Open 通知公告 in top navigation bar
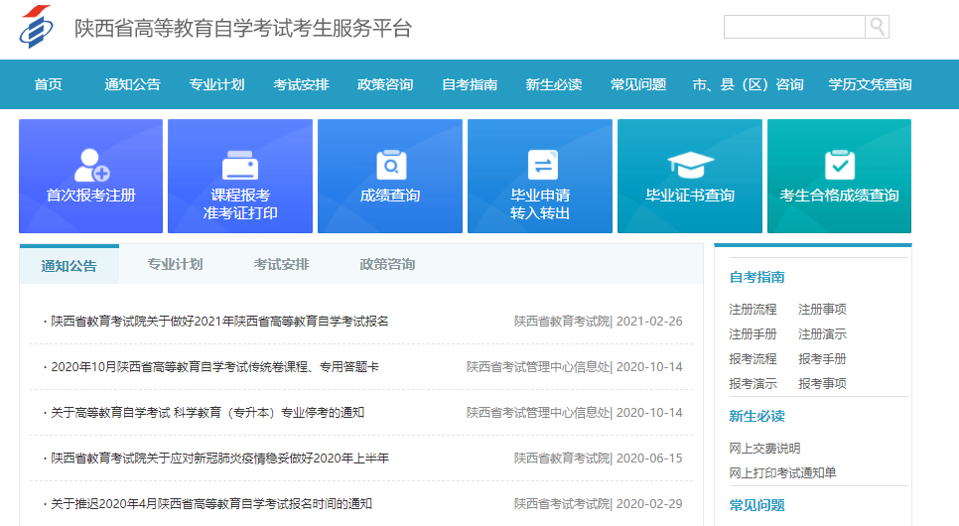The image size is (959, 526). click(x=132, y=84)
